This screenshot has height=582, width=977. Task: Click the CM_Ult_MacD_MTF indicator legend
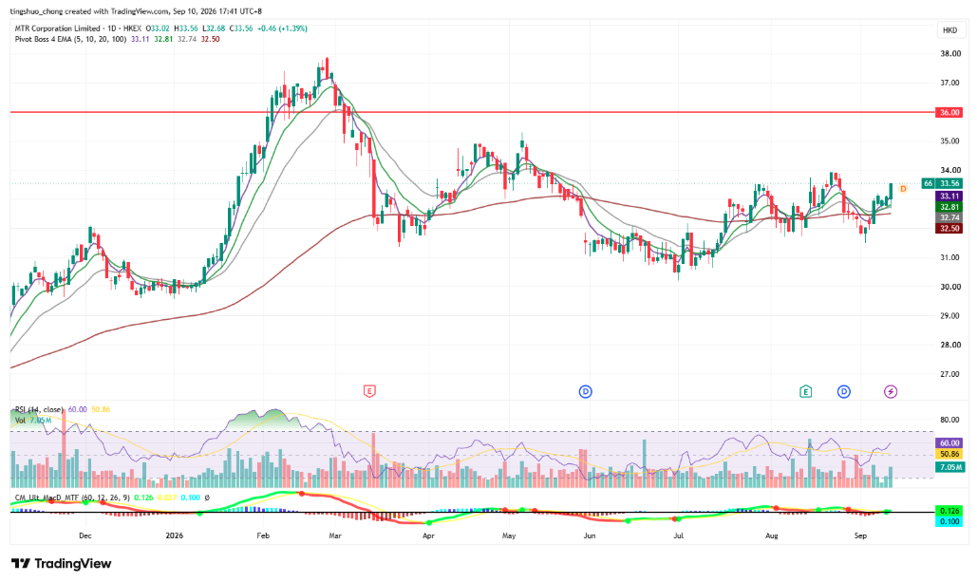coord(72,498)
